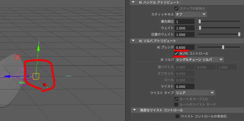The width and height of the screenshot is (244, 121).
Task: Click the ツイスト タイプ label
Action: tap(162, 93)
